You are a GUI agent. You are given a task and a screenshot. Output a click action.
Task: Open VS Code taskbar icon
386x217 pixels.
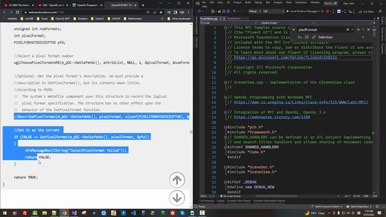point(133,213)
